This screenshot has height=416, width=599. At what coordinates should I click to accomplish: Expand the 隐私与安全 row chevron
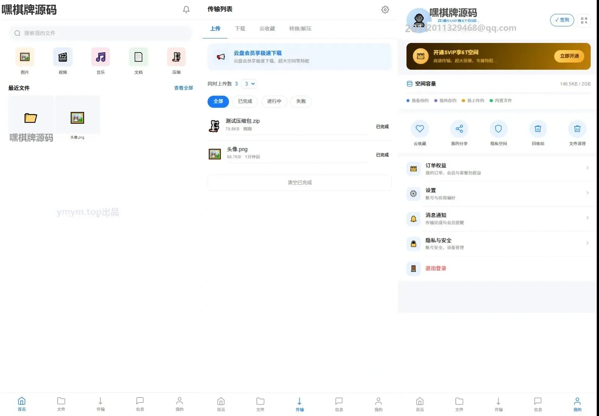click(x=587, y=243)
